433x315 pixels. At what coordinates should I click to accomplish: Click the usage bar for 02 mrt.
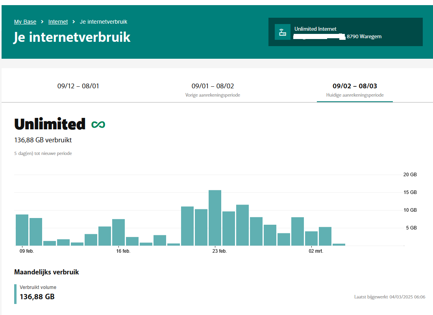point(311,238)
